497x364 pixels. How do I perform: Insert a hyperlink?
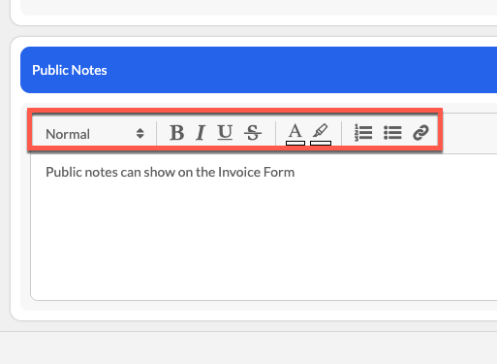coord(420,133)
